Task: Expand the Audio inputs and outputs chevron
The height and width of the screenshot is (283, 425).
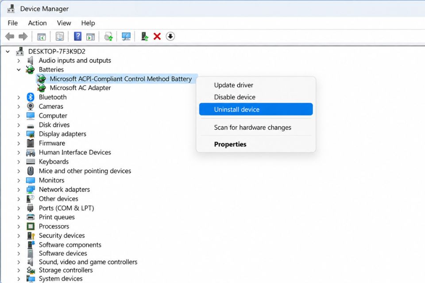Action: point(19,61)
